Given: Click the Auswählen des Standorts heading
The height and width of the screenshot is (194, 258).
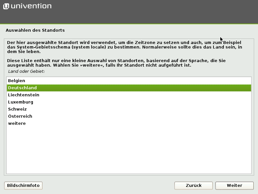Looking at the screenshot, I should point(35,30).
